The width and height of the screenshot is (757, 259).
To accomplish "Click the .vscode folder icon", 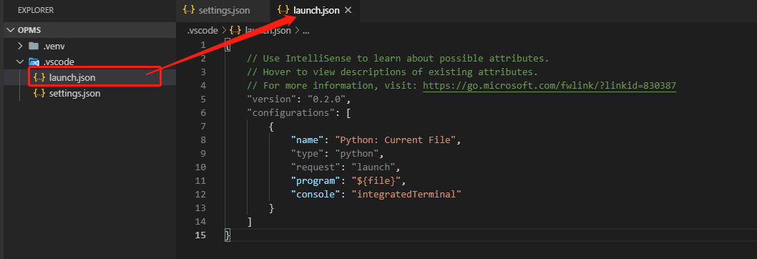I will click(x=34, y=62).
